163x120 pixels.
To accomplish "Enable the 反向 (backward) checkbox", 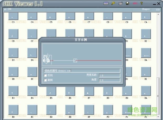I will (x=45, y=75).
